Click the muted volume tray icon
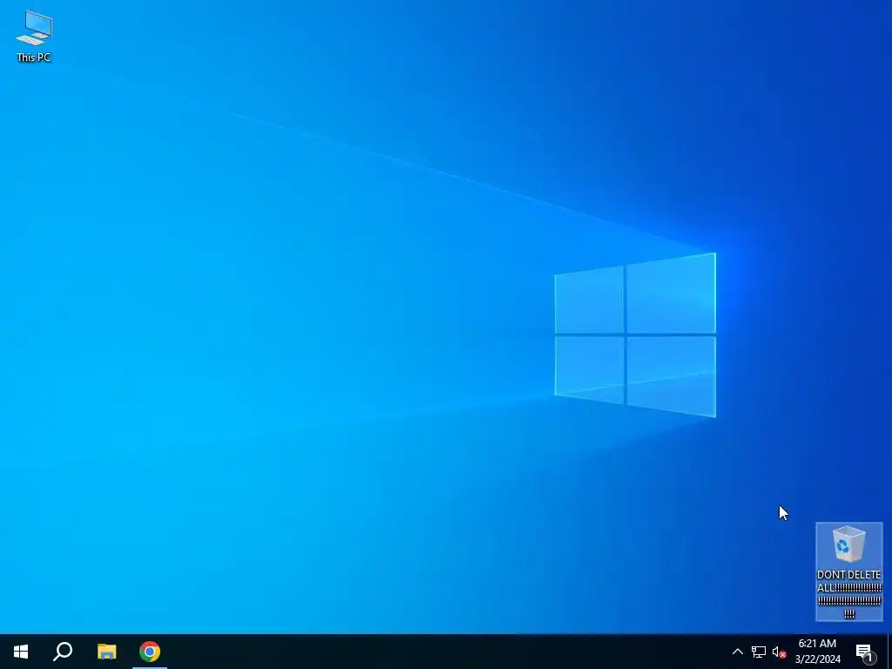 click(x=779, y=652)
